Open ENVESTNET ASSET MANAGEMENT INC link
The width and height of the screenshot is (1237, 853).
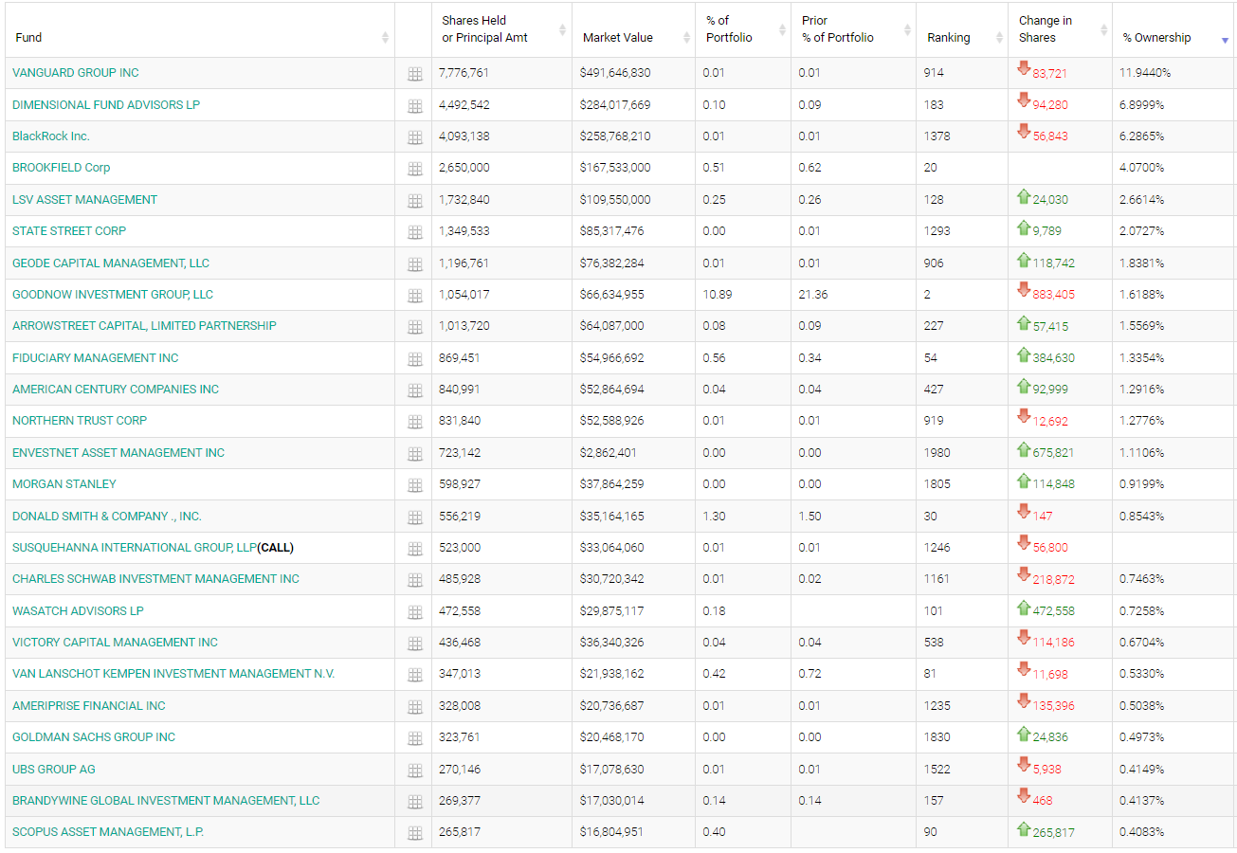(x=118, y=453)
